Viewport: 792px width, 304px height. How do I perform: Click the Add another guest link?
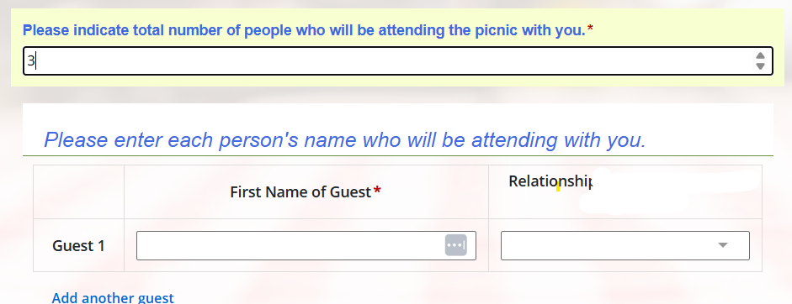113,297
